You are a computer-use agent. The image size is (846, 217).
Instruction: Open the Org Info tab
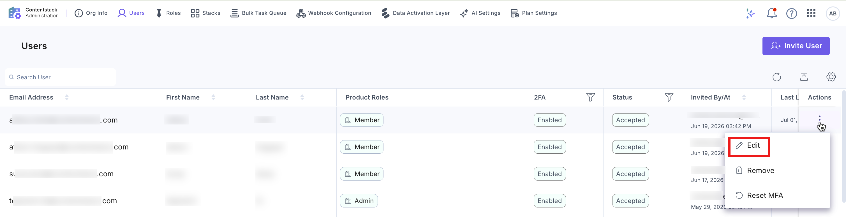coord(91,13)
